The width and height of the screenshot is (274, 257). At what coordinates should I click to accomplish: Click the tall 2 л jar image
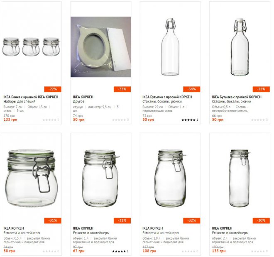point(239,179)
